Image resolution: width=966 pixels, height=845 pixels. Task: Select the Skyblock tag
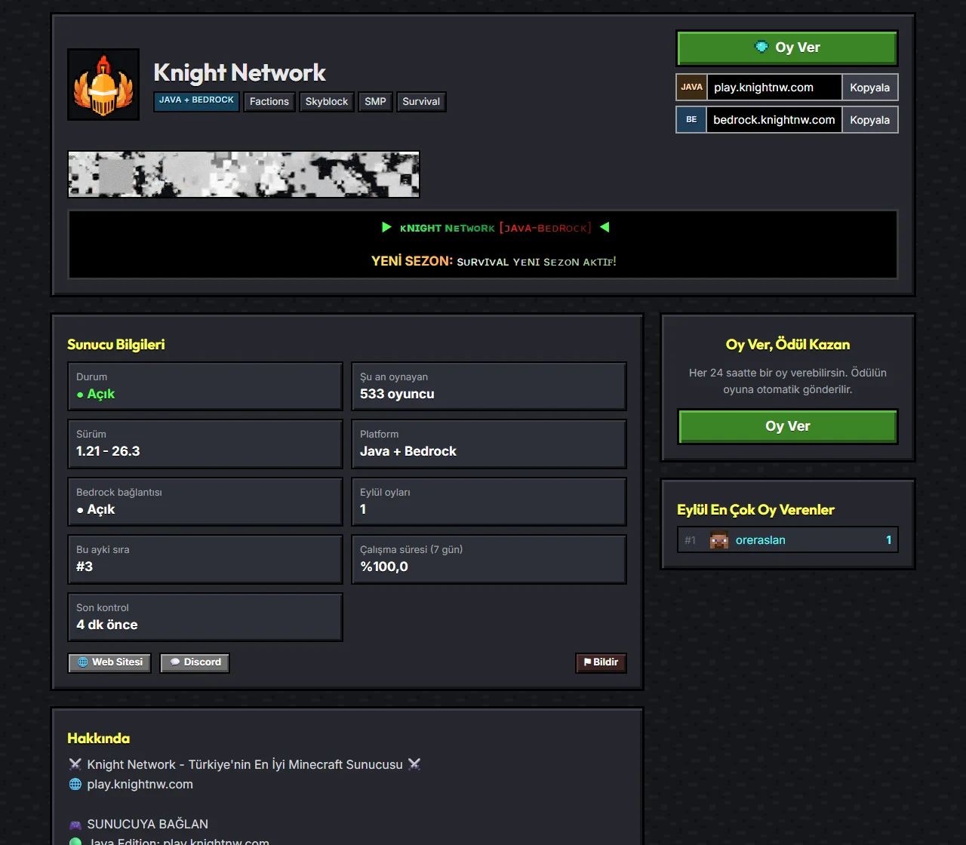[x=327, y=101]
